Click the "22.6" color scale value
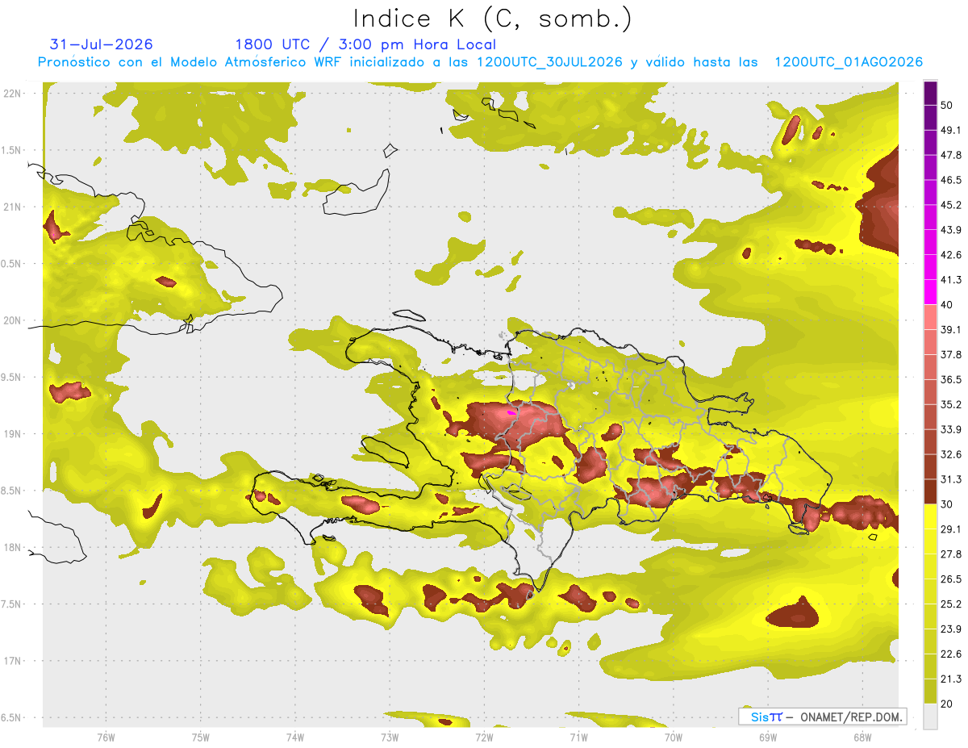Image resolution: width=968 pixels, height=748 pixels. 950,654
